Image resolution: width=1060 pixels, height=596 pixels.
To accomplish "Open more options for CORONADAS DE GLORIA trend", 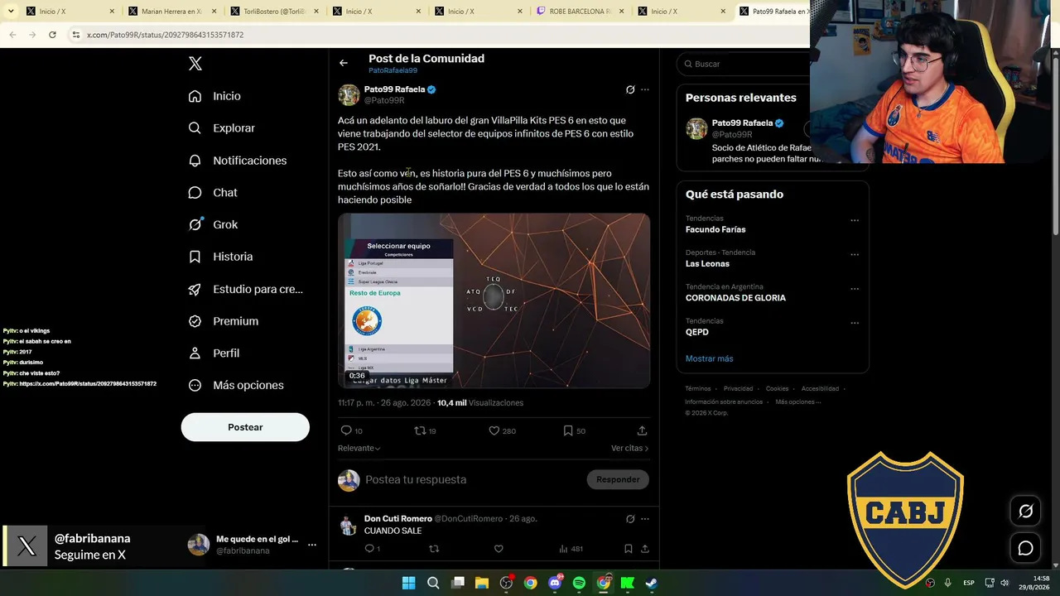I will tap(855, 289).
